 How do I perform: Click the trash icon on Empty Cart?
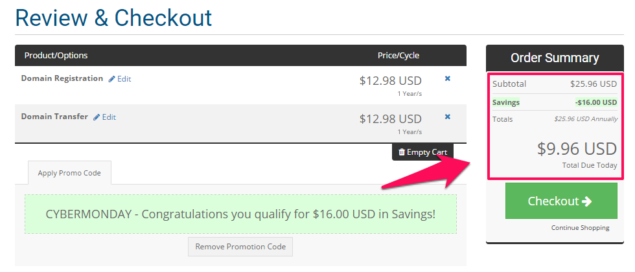(402, 152)
